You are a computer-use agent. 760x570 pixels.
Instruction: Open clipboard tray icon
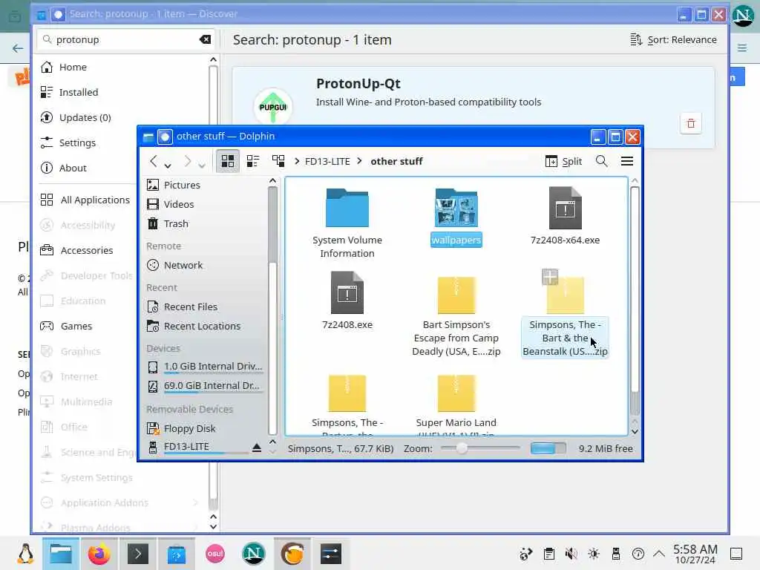[x=549, y=554]
